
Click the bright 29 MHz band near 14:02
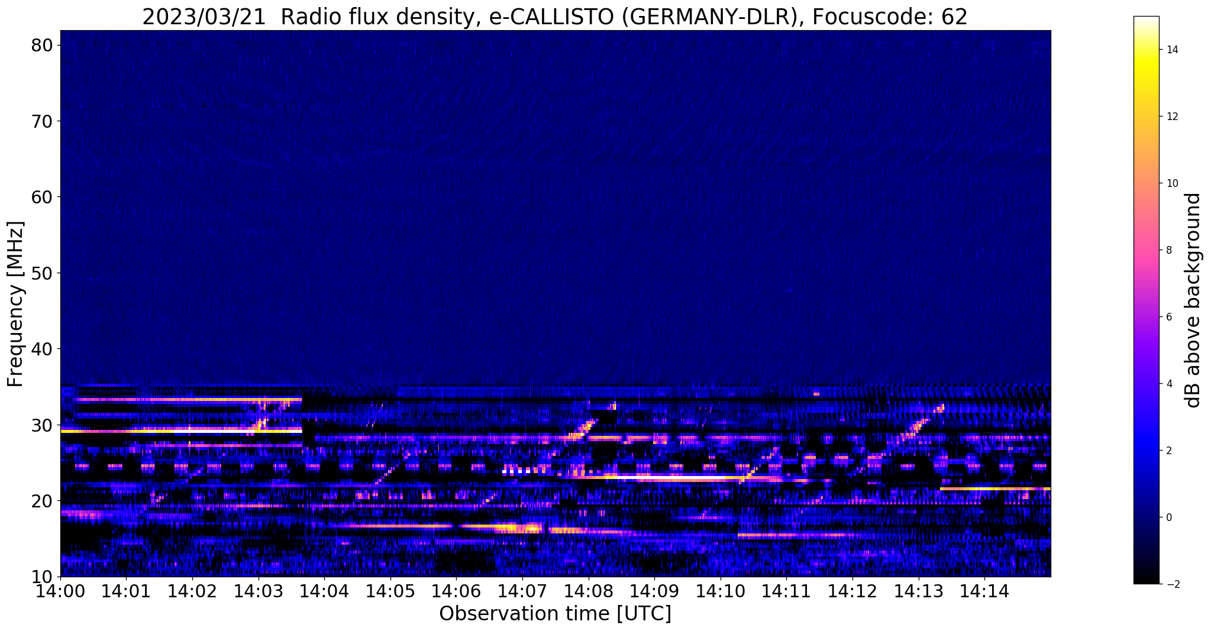182,431
